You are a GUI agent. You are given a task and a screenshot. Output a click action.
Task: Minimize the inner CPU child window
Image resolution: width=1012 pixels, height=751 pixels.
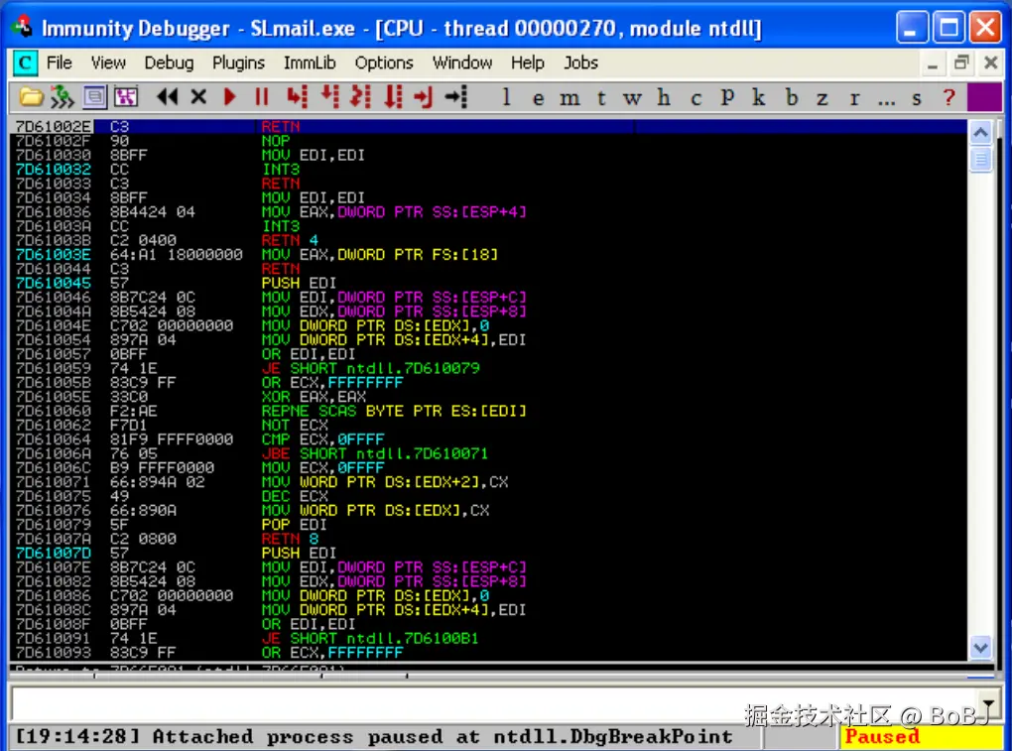[932, 63]
